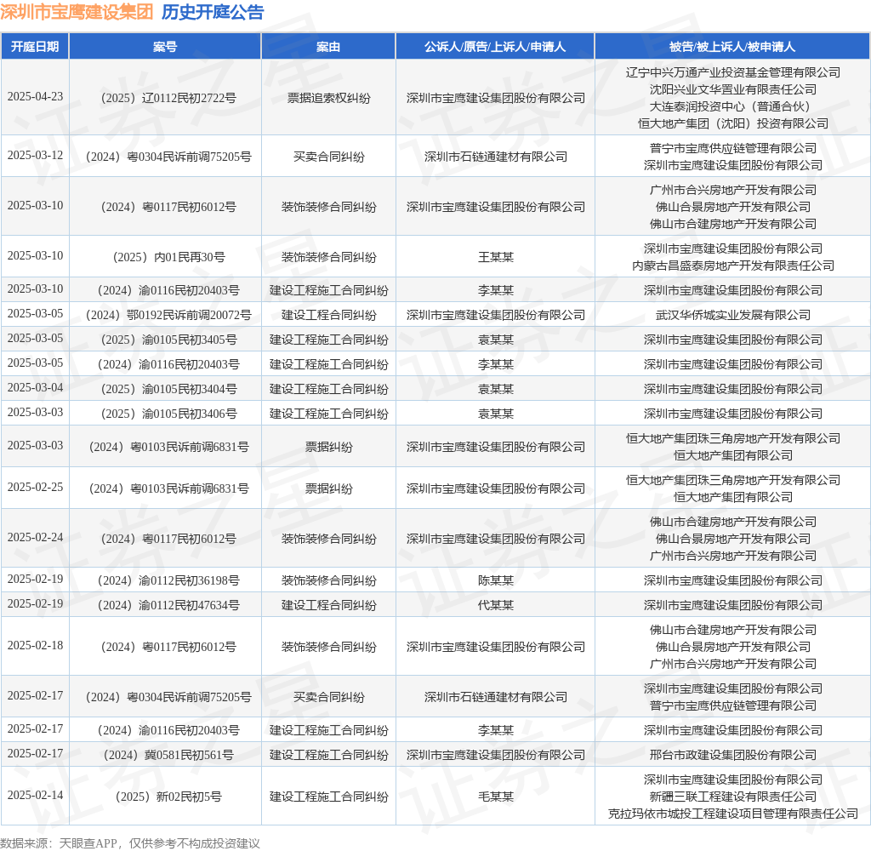
Task: Click 深圳市石链通建材有限公司 in the 2025-03-12 row
Action: pos(496,157)
